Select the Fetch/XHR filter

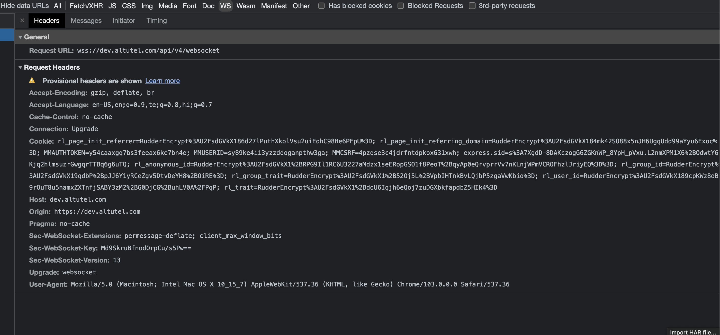tap(86, 6)
